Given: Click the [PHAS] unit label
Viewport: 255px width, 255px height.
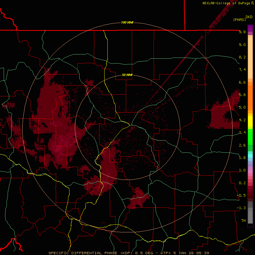Looking at the screenshot, I should click(x=239, y=20).
